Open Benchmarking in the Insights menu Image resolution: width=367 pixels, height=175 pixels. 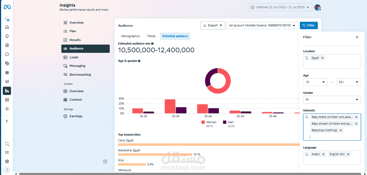click(x=80, y=75)
